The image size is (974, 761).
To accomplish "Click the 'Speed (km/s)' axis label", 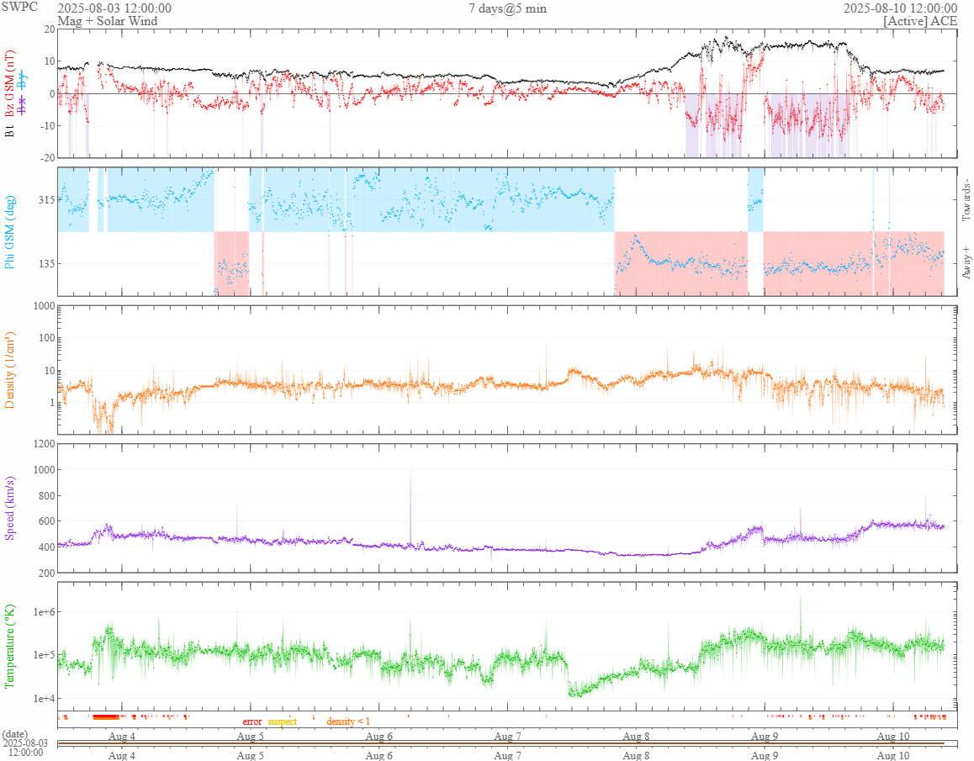I will tap(9, 508).
